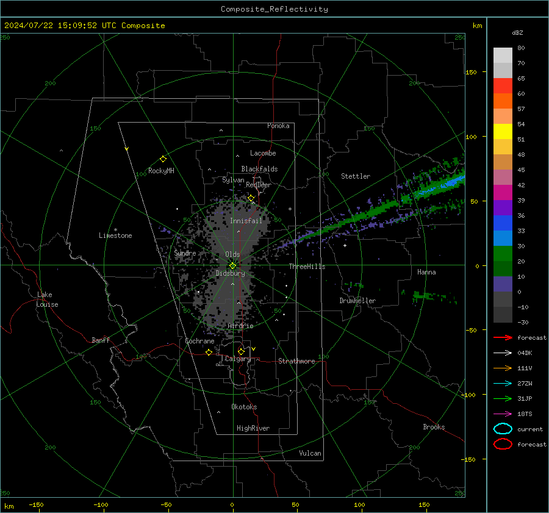
Task: Click the Stettler label
Action: click(x=356, y=176)
